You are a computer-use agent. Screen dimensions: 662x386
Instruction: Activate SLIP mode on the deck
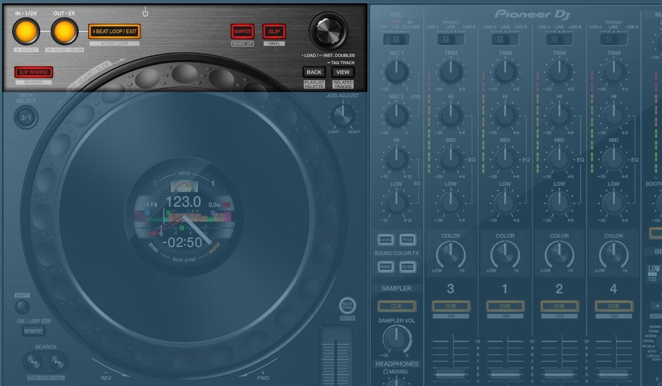(x=274, y=31)
